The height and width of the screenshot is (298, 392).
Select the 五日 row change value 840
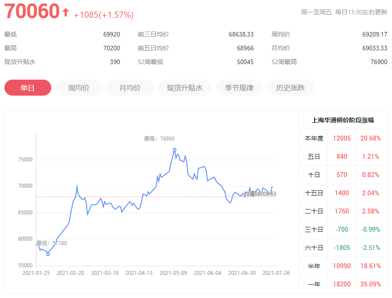click(x=342, y=157)
